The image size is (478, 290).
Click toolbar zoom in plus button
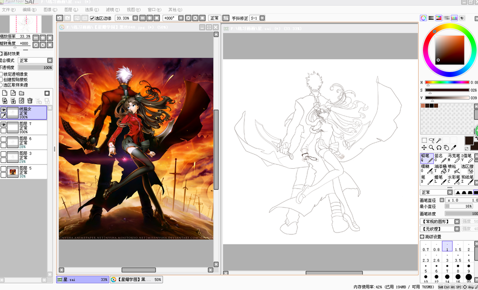150,18
